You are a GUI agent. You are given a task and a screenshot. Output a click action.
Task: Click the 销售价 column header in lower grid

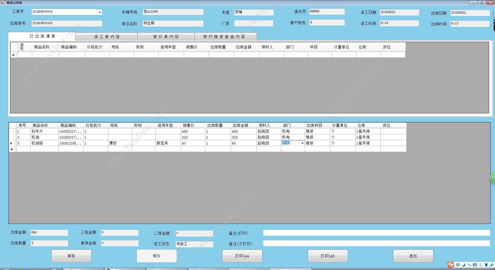tap(193, 125)
